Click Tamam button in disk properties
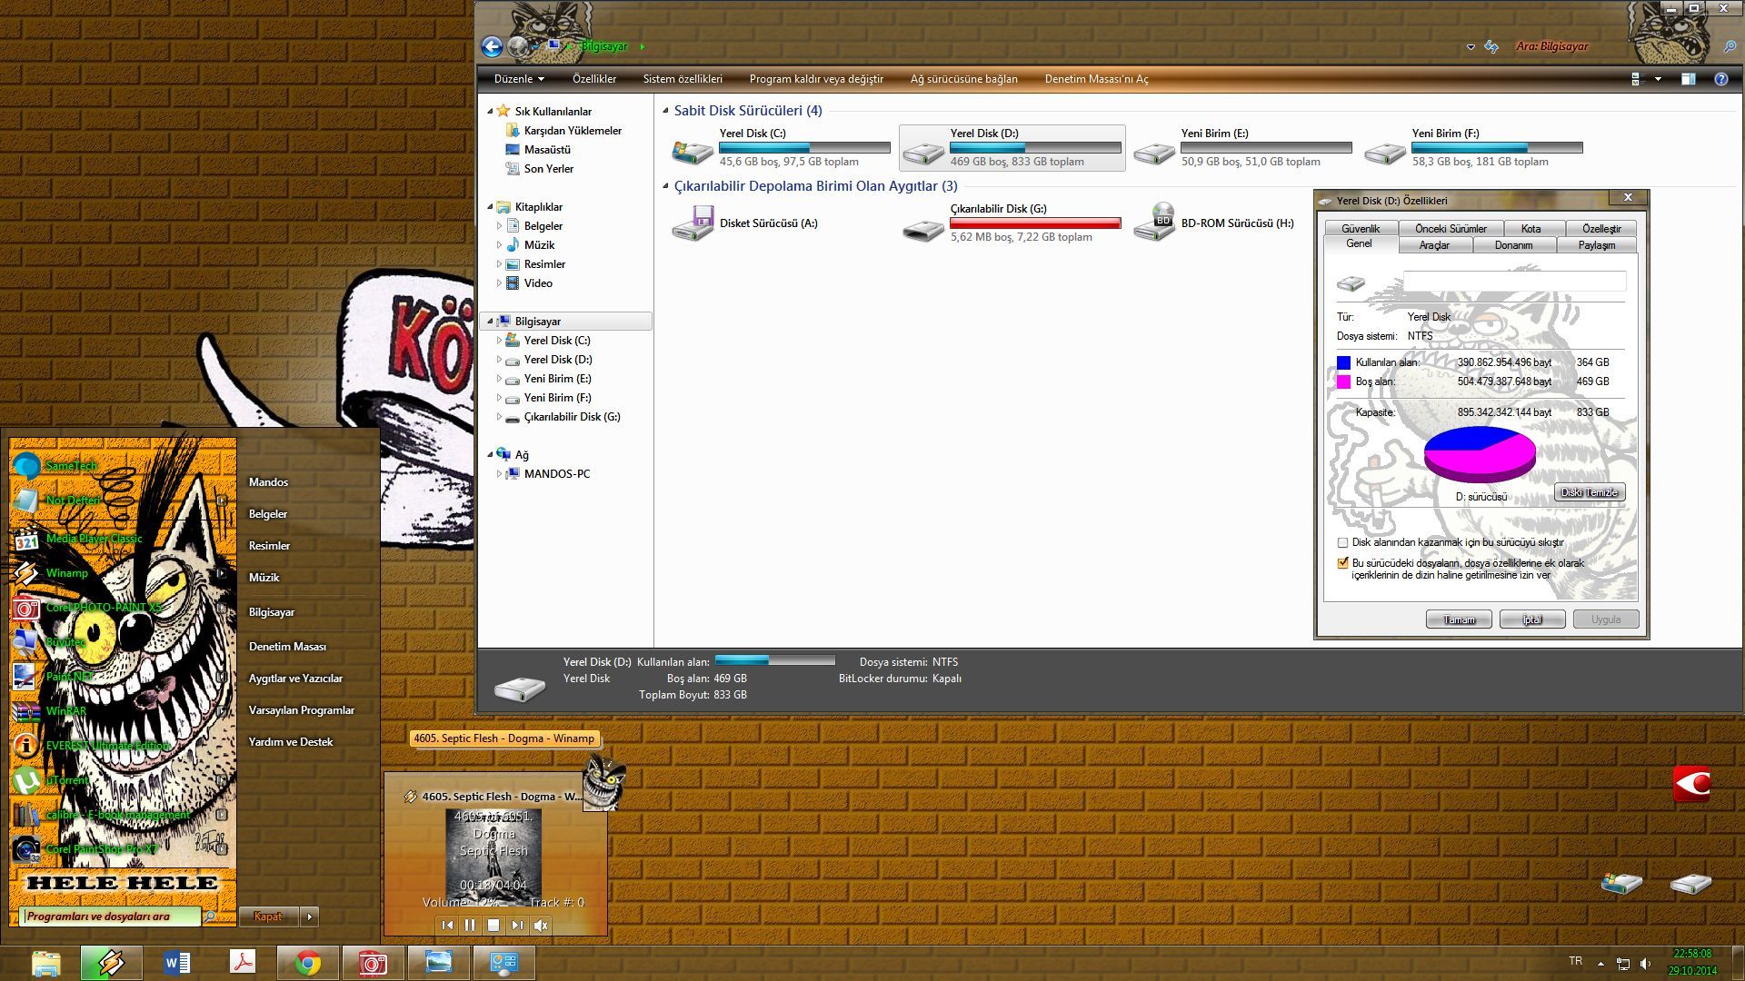 [x=1458, y=619]
